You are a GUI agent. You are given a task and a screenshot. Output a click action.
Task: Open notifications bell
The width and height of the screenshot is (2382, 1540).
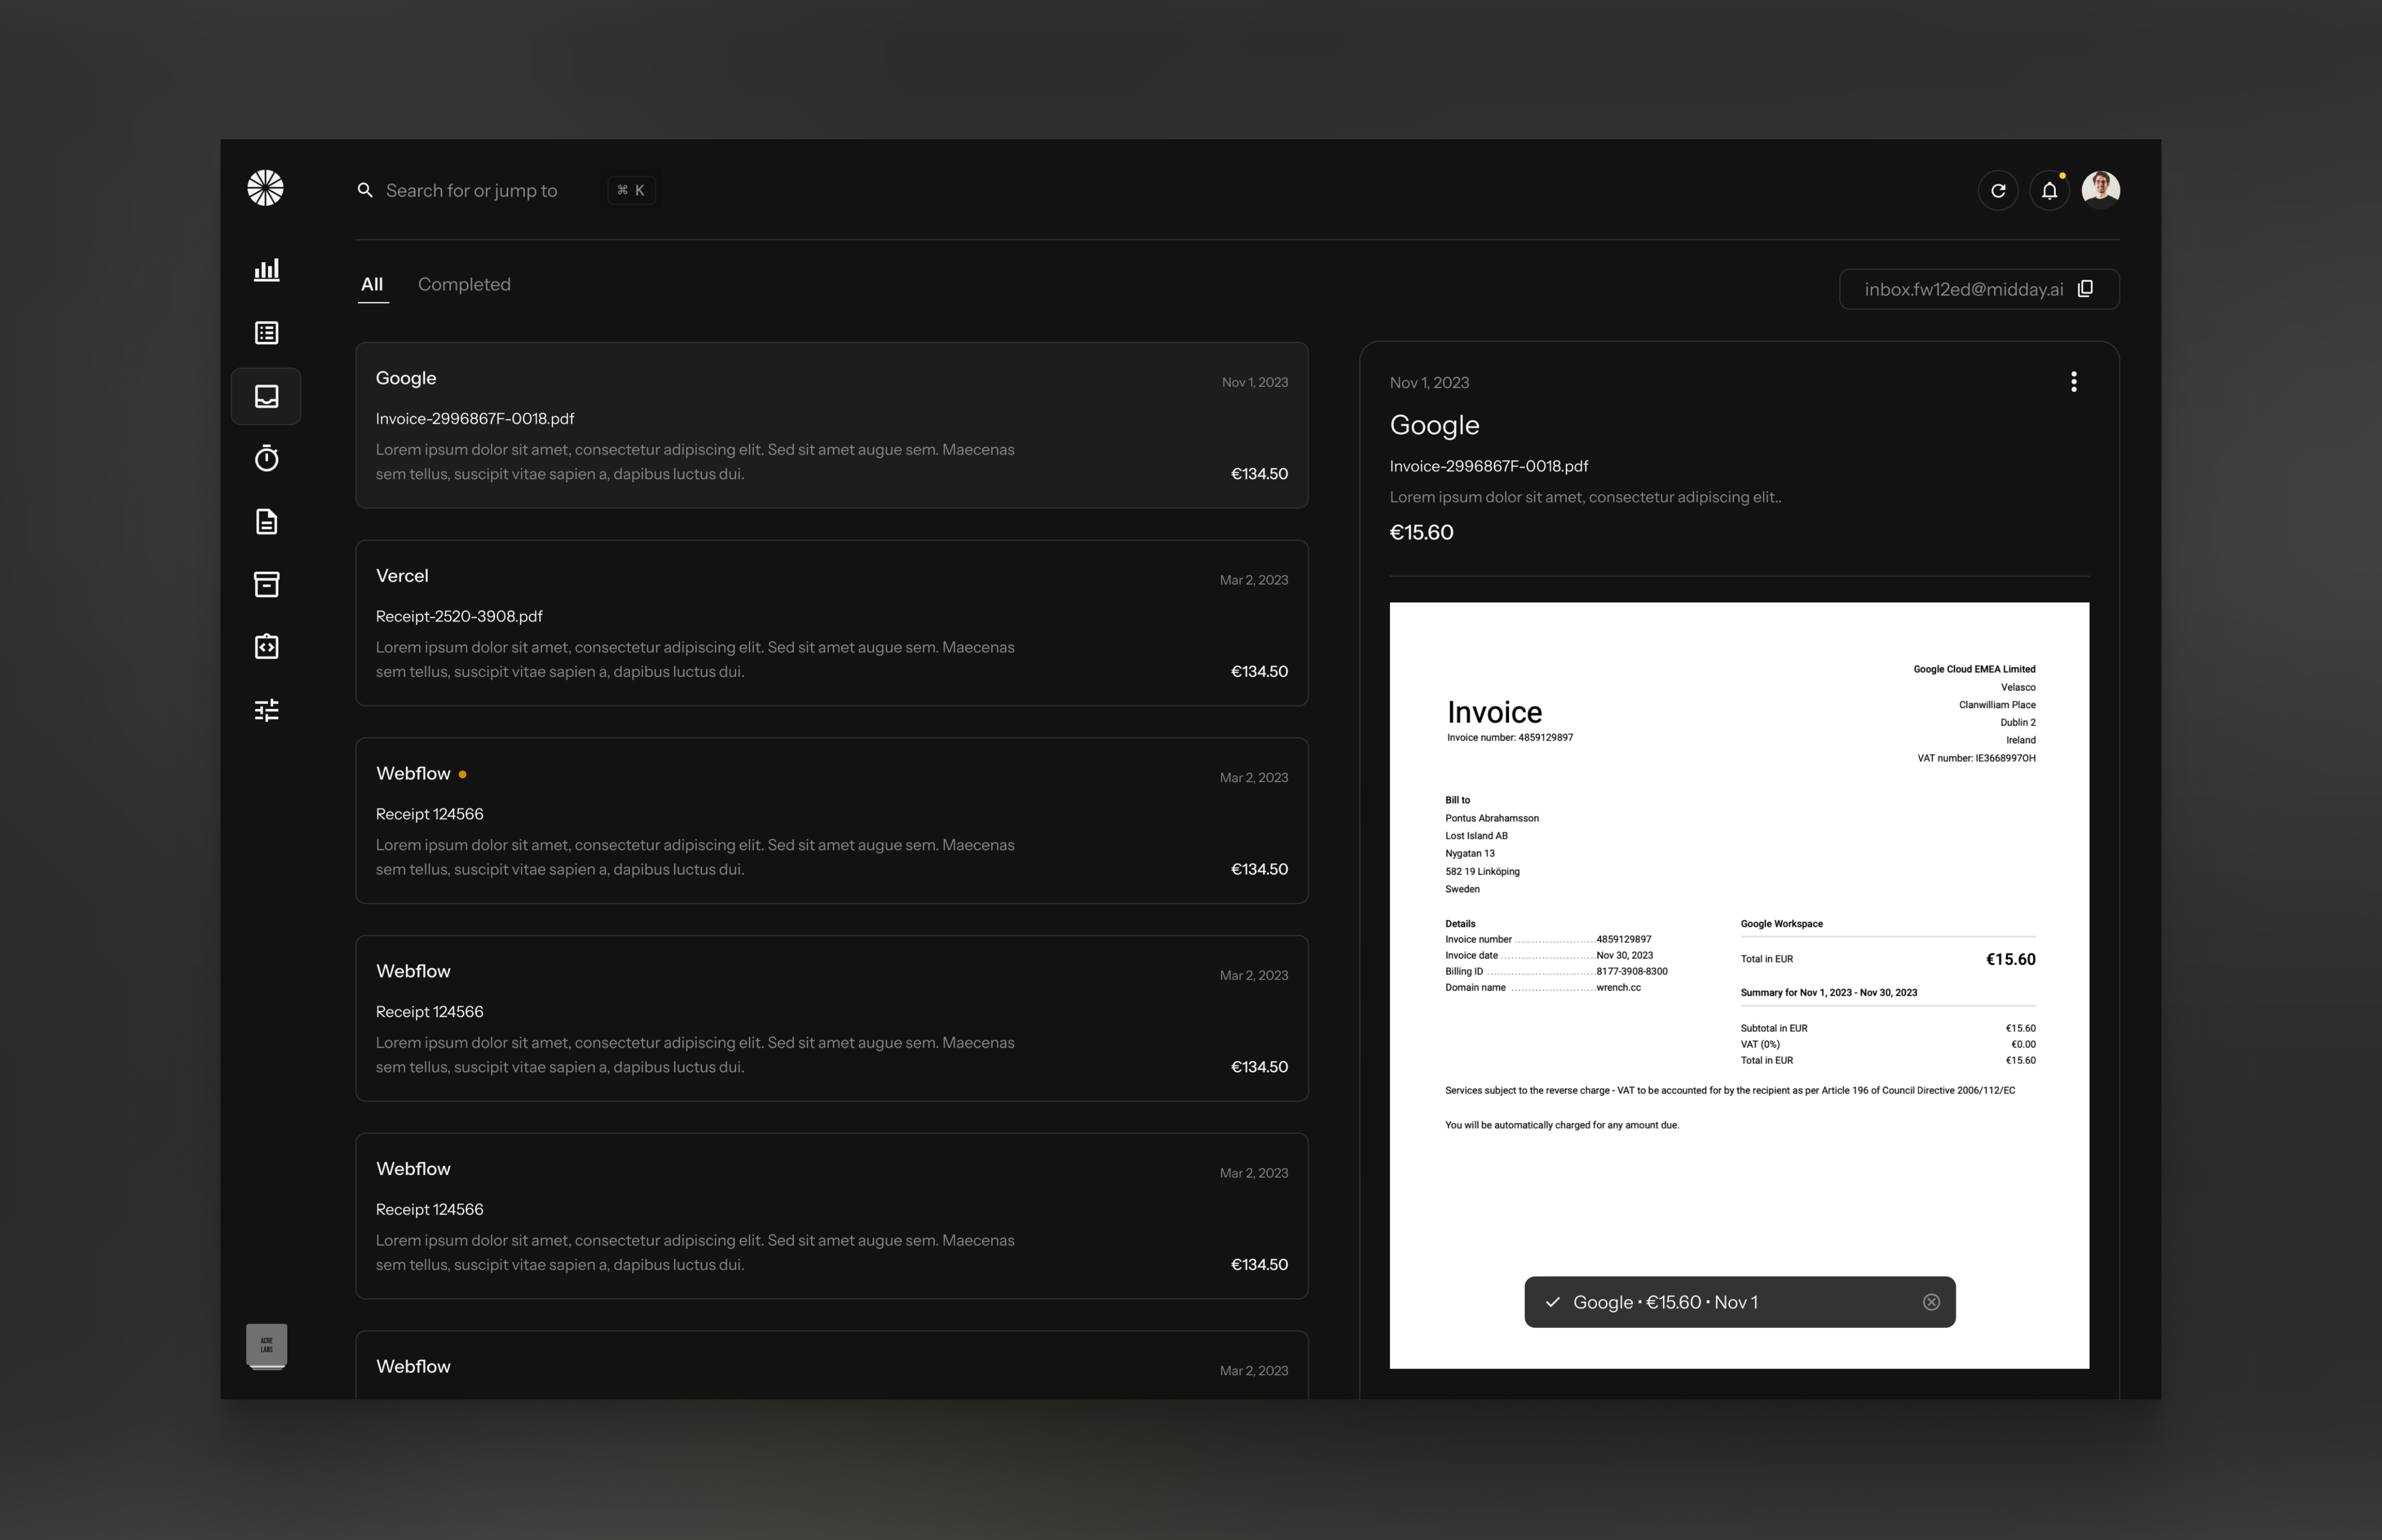pyautogui.click(x=2049, y=190)
